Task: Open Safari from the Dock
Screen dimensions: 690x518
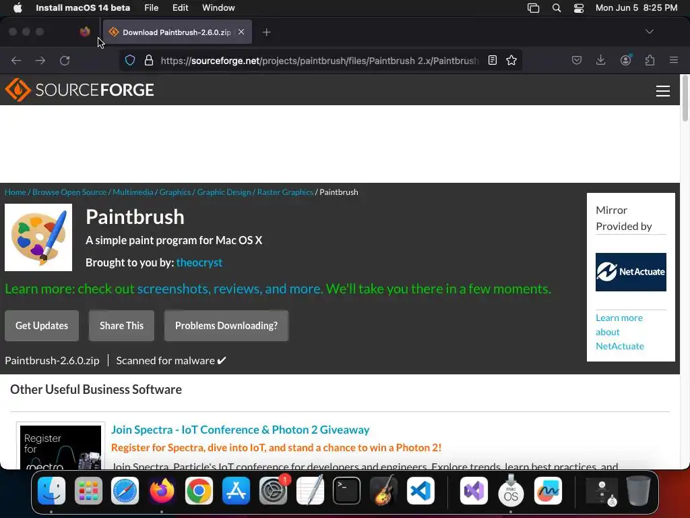Action: [125, 490]
